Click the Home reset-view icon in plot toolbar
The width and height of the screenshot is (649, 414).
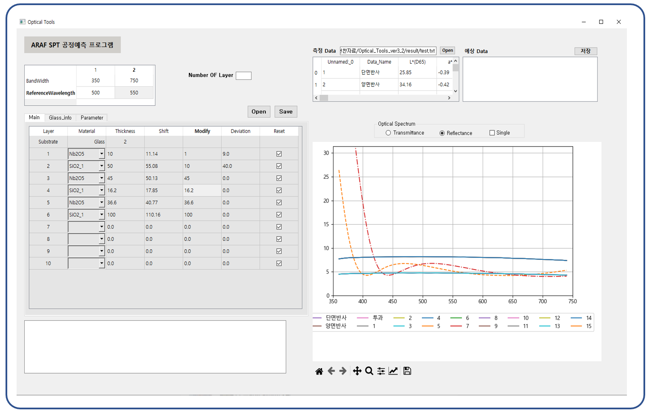tap(319, 371)
